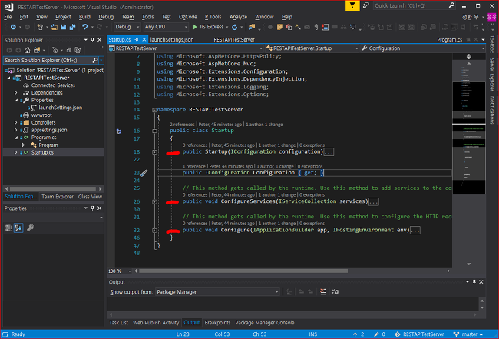499x339 pixels.
Task: Start IIS Express with the green play icon
Action: tap(195, 27)
